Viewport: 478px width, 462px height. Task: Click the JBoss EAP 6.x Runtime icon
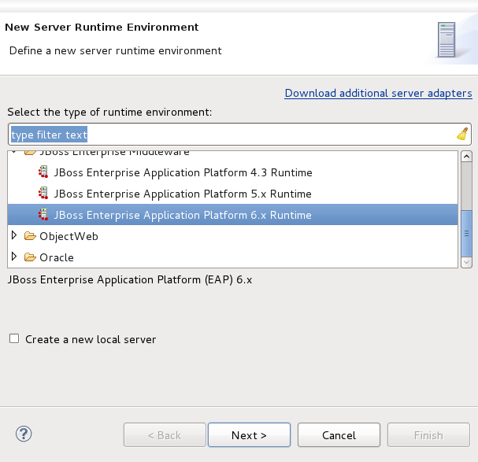click(x=43, y=215)
